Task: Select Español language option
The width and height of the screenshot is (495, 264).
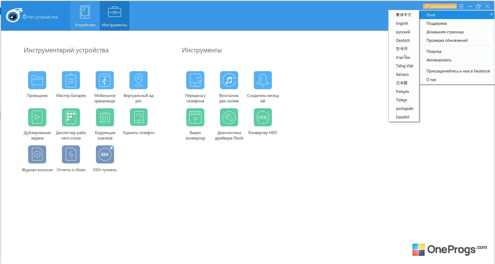Action: coord(404,117)
